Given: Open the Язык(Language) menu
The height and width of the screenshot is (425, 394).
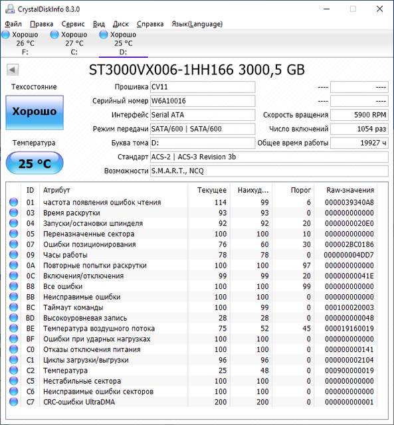Looking at the screenshot, I should [197, 24].
